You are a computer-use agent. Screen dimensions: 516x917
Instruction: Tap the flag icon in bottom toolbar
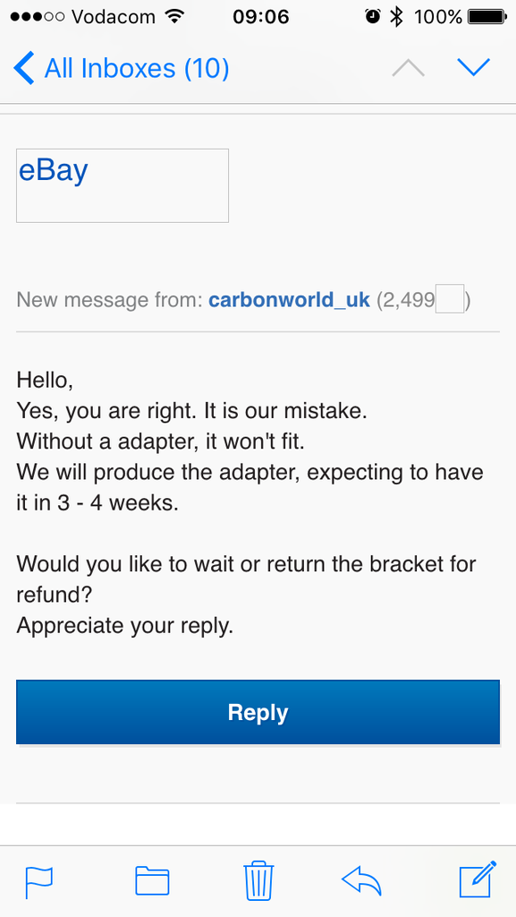[x=38, y=882]
